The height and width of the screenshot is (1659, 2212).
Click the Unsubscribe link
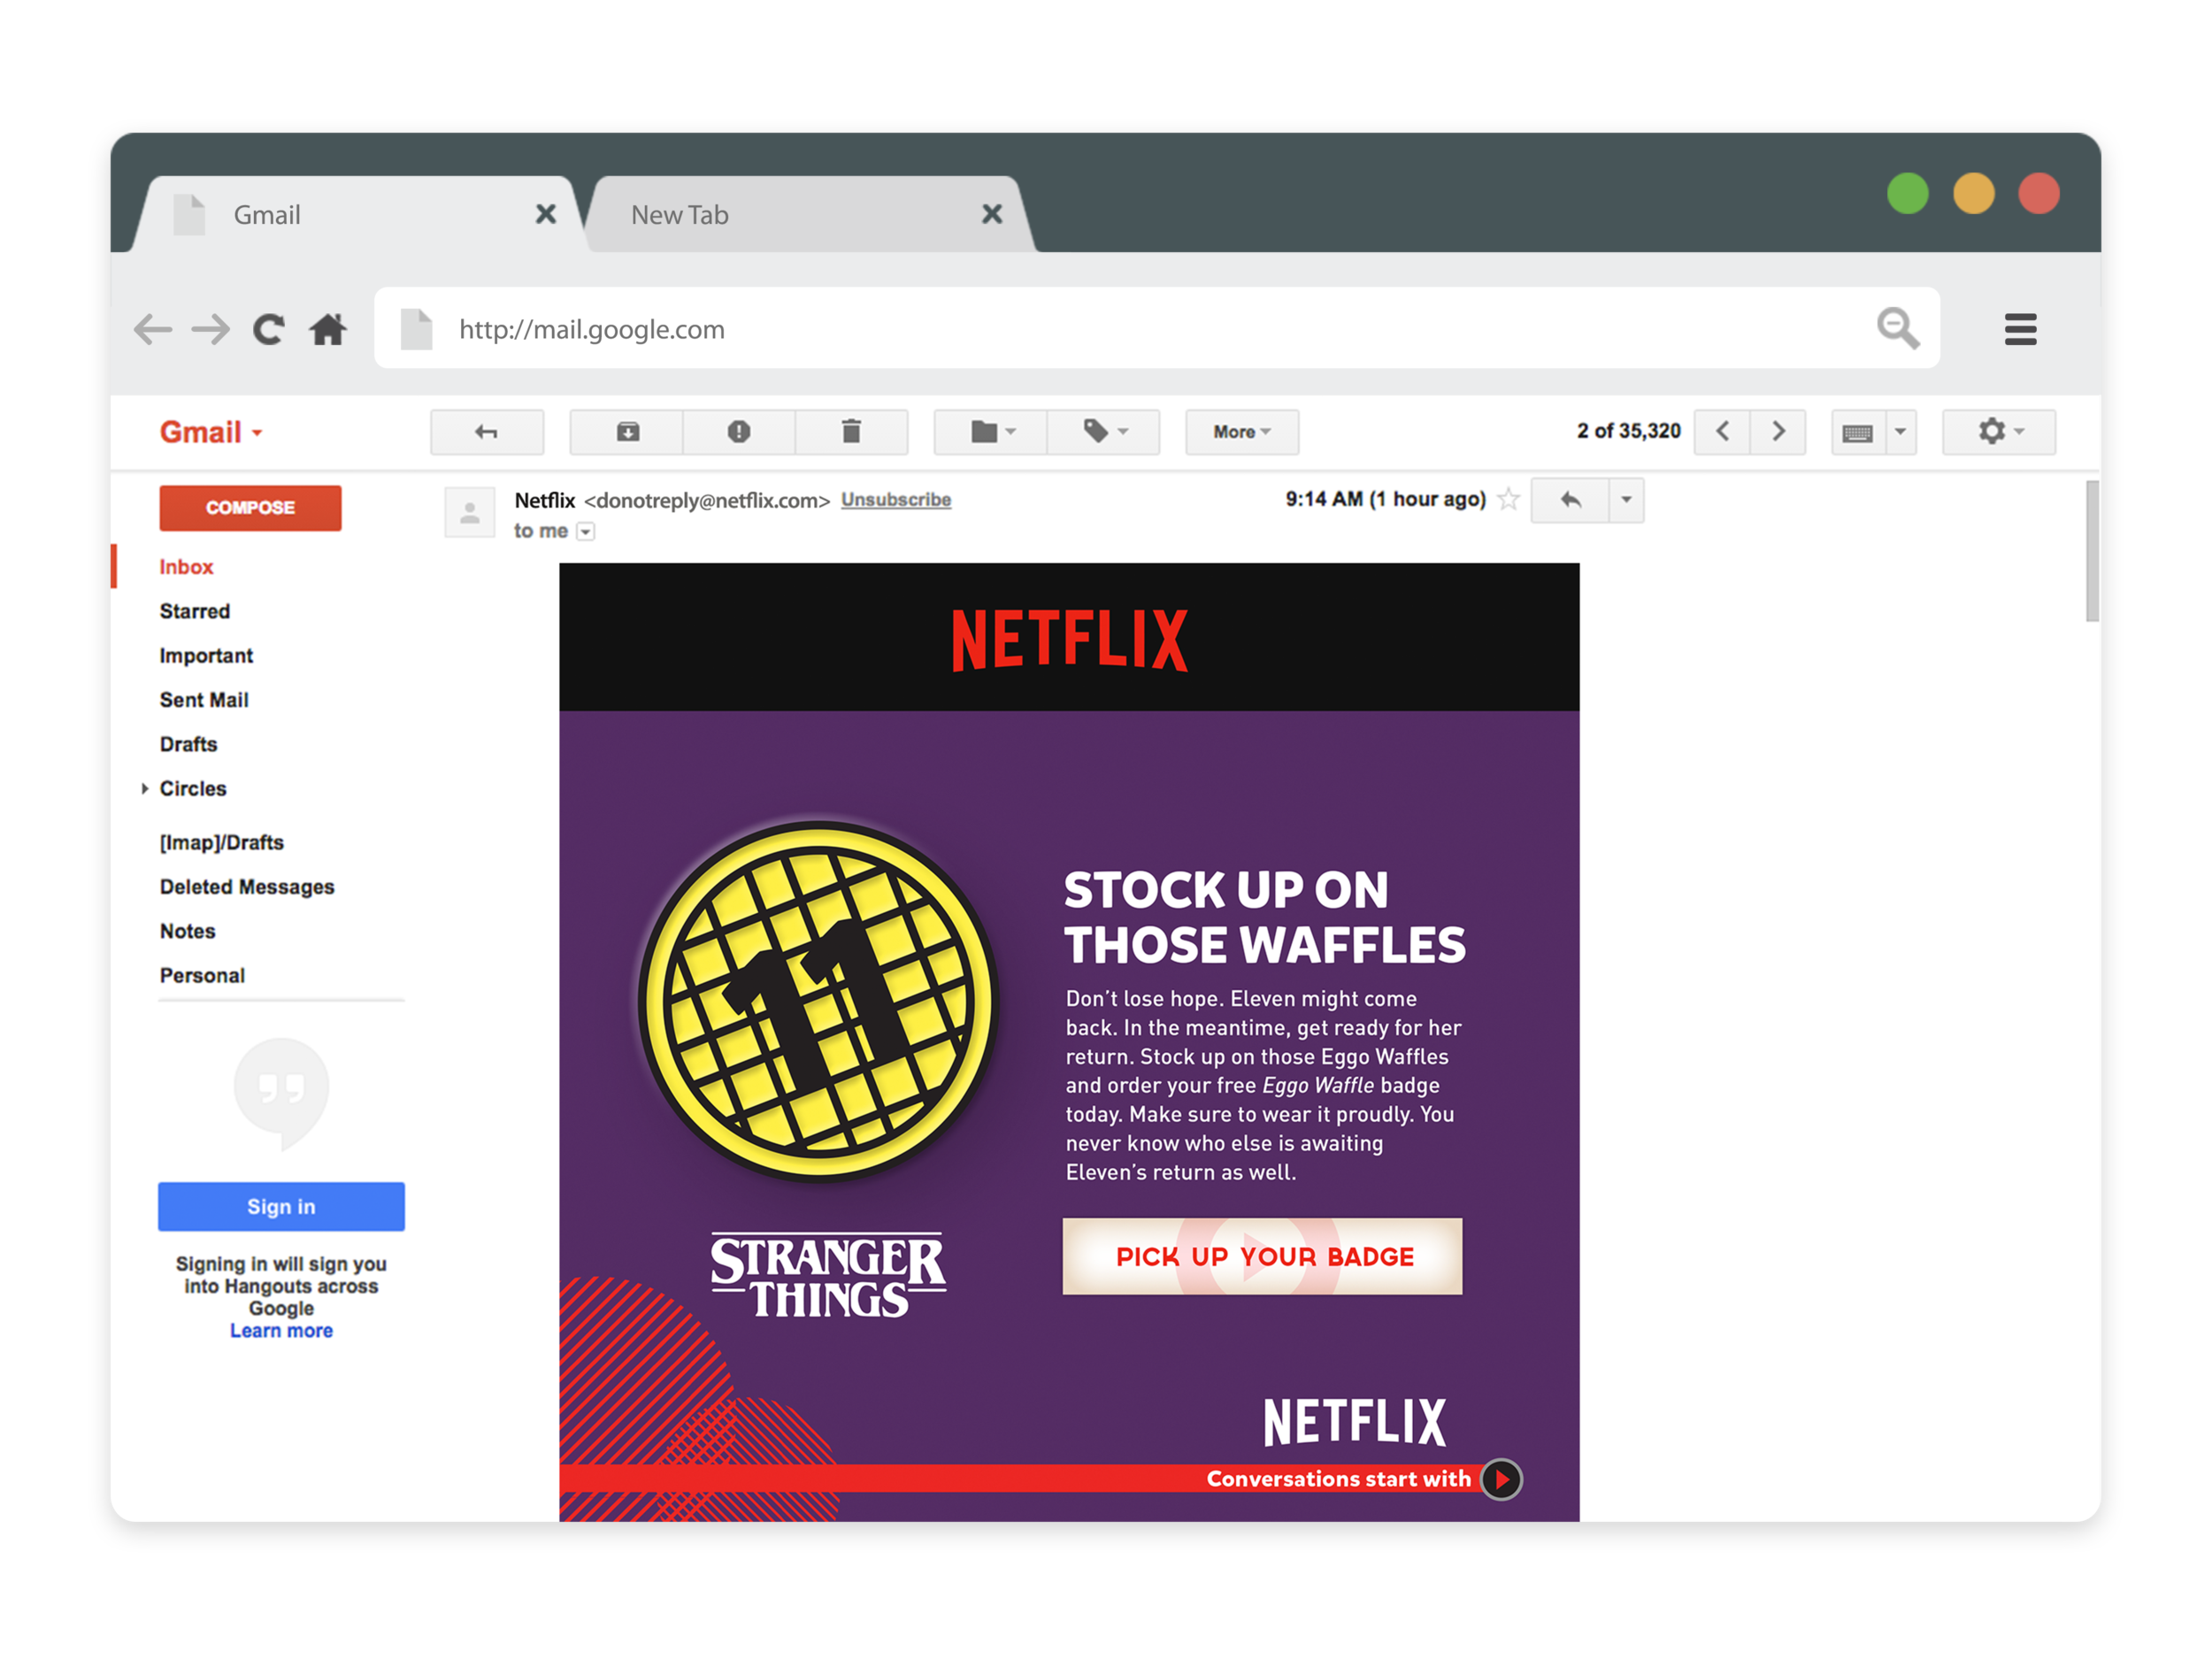896,499
